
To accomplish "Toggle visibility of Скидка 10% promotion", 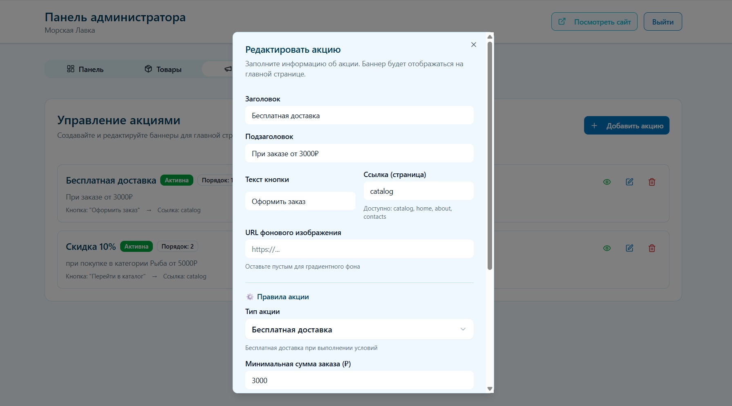I will tap(607, 248).
